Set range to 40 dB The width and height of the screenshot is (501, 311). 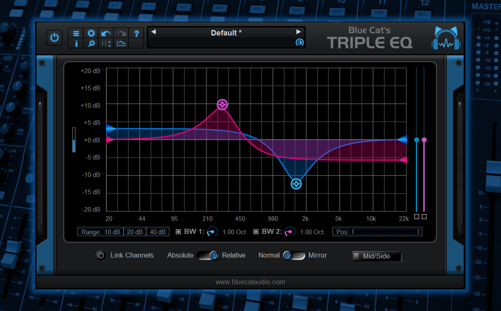[x=157, y=232]
